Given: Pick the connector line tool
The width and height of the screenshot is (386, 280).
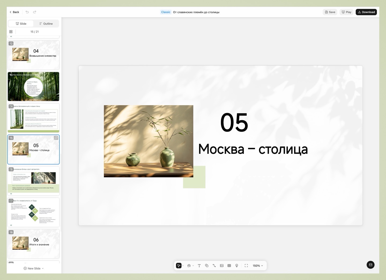Looking at the screenshot, I should pos(214,266).
